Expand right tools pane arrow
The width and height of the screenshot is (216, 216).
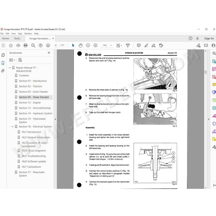coord(208,119)
